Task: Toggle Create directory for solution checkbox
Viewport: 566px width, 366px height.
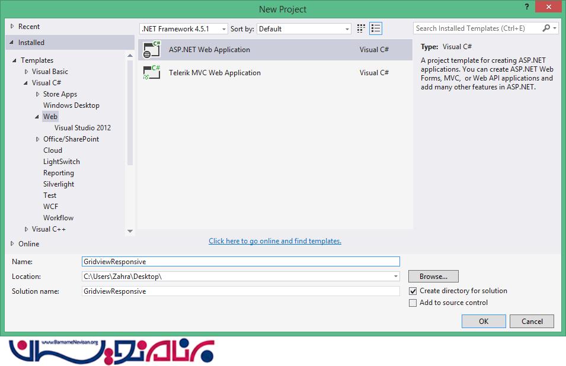Action: [x=412, y=291]
